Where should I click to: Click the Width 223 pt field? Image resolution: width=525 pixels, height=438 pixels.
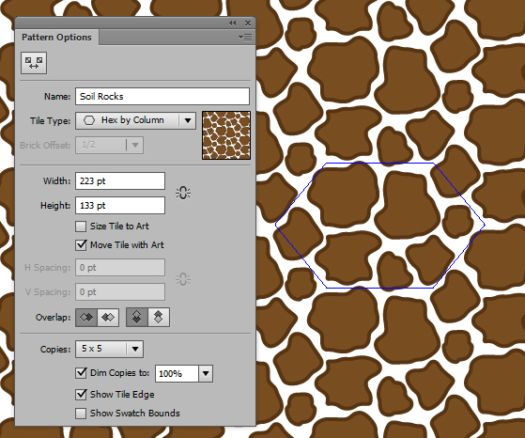click(x=120, y=181)
